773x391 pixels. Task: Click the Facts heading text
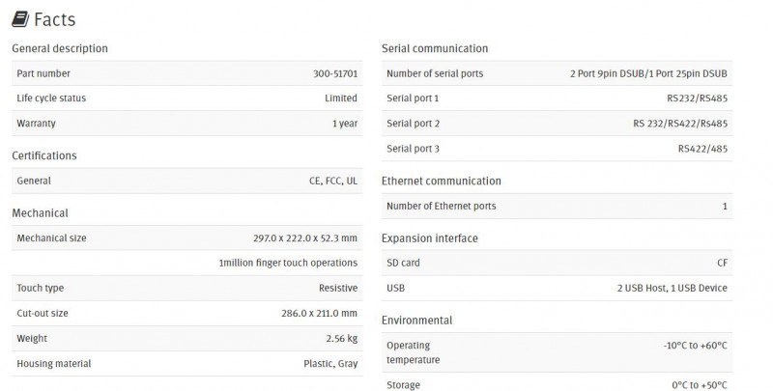pyautogui.click(x=54, y=19)
